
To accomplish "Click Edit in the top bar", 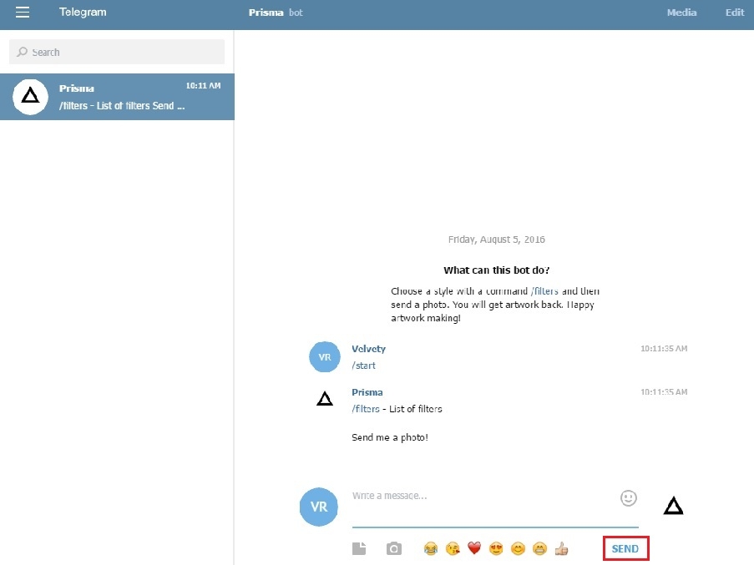I will [x=734, y=13].
